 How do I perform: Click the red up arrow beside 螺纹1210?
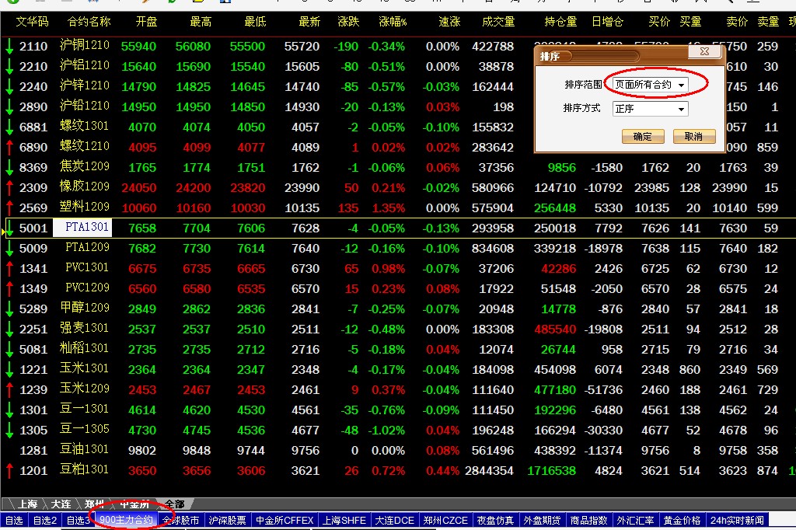click(9, 148)
